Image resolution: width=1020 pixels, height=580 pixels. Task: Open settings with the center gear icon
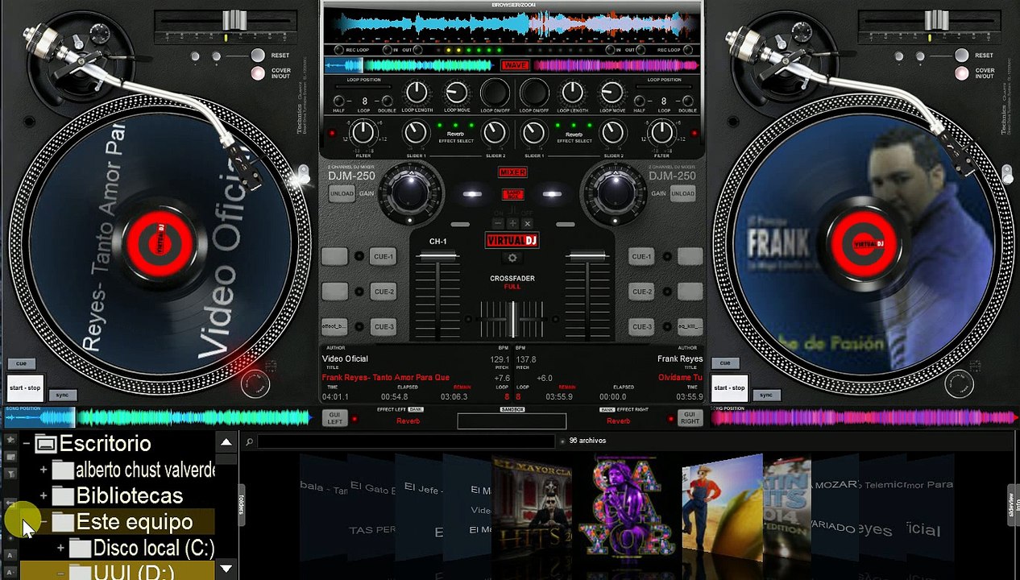click(512, 258)
